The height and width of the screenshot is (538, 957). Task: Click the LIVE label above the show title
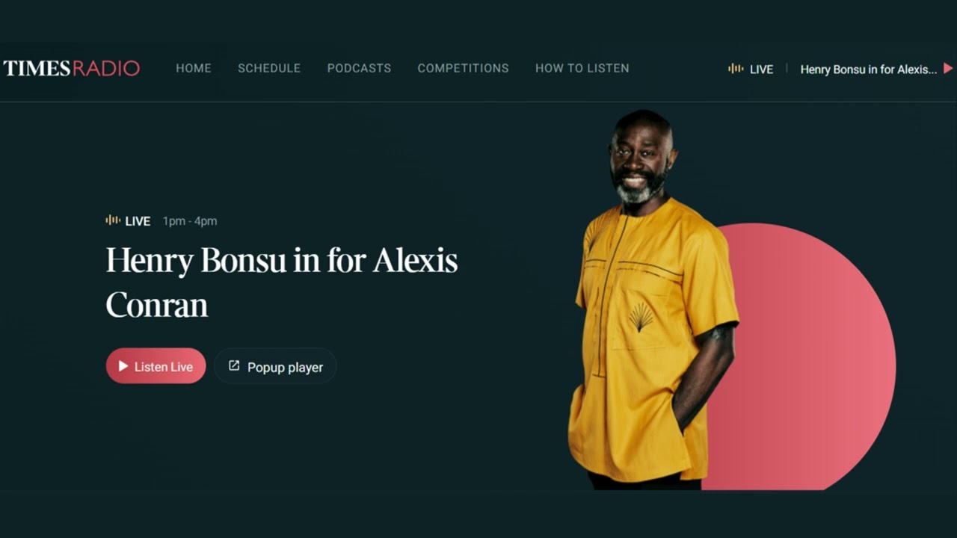(138, 221)
